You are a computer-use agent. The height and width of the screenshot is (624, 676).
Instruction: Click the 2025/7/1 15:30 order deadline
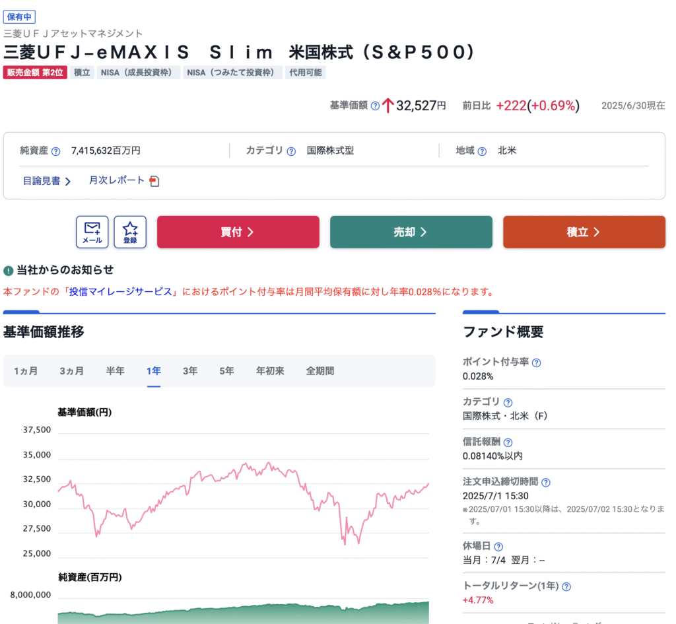coord(495,496)
